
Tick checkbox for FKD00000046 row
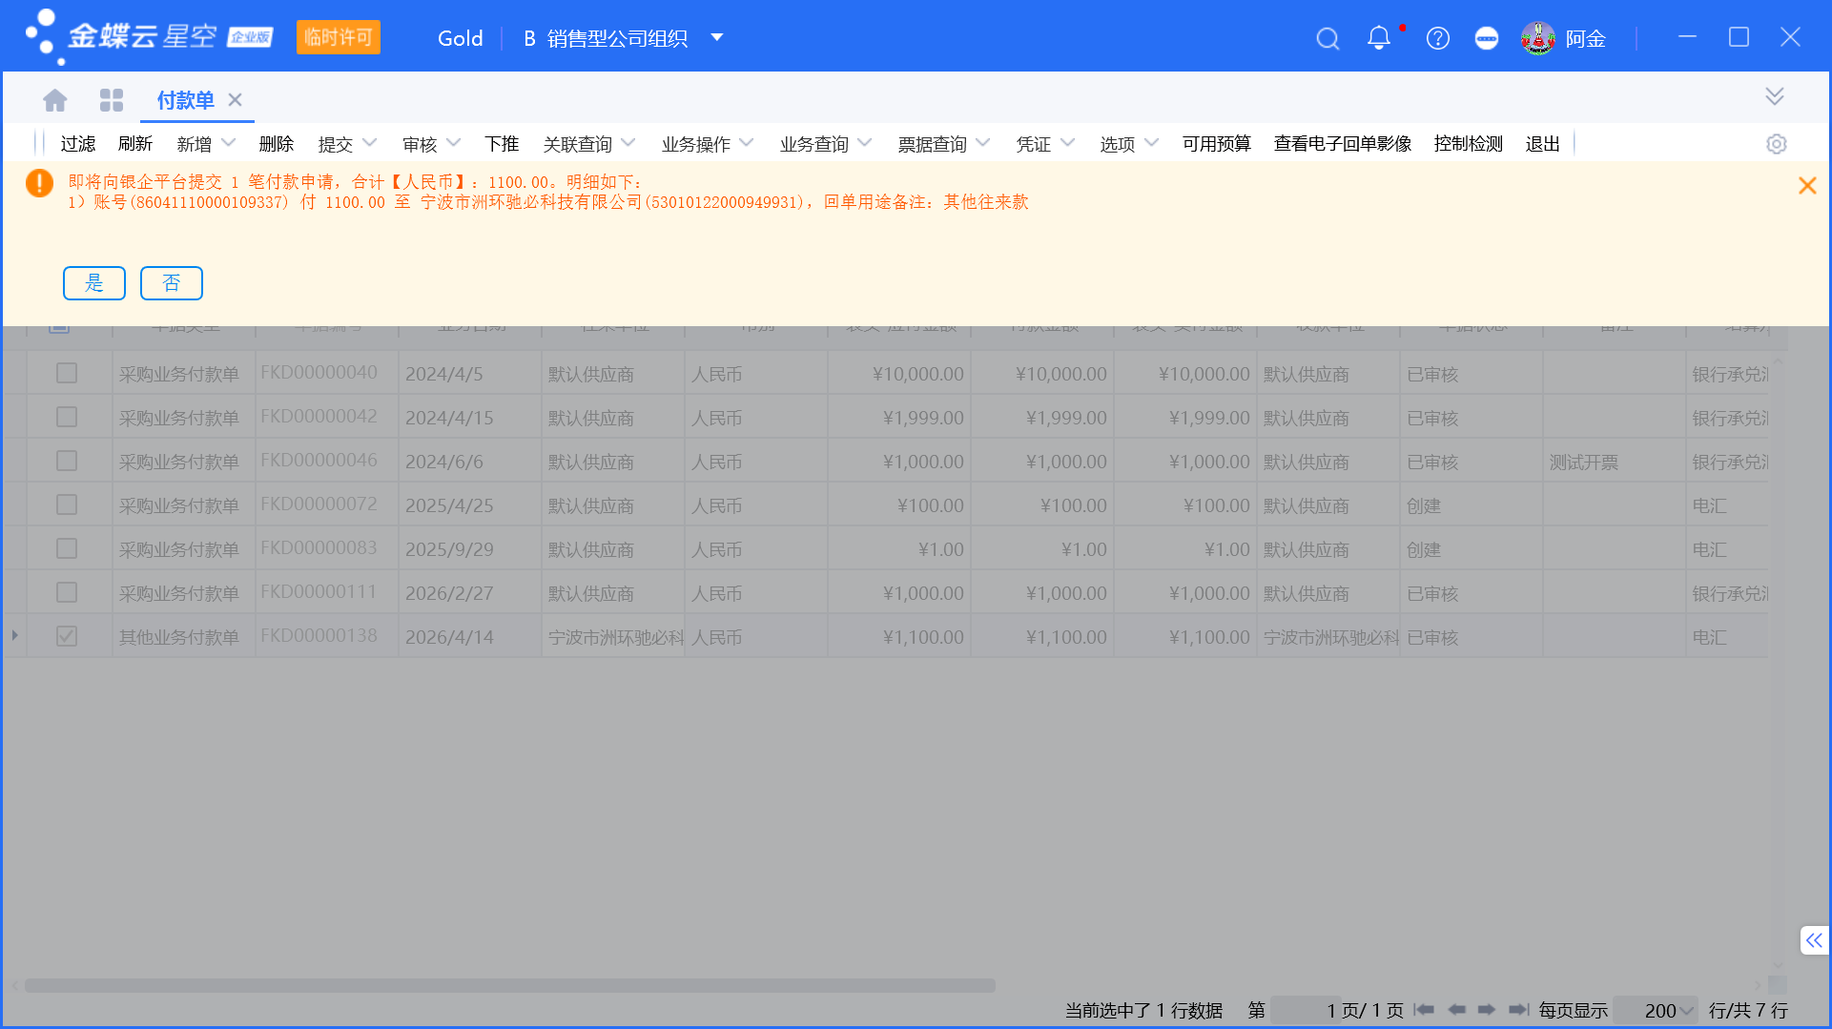pos(67,461)
